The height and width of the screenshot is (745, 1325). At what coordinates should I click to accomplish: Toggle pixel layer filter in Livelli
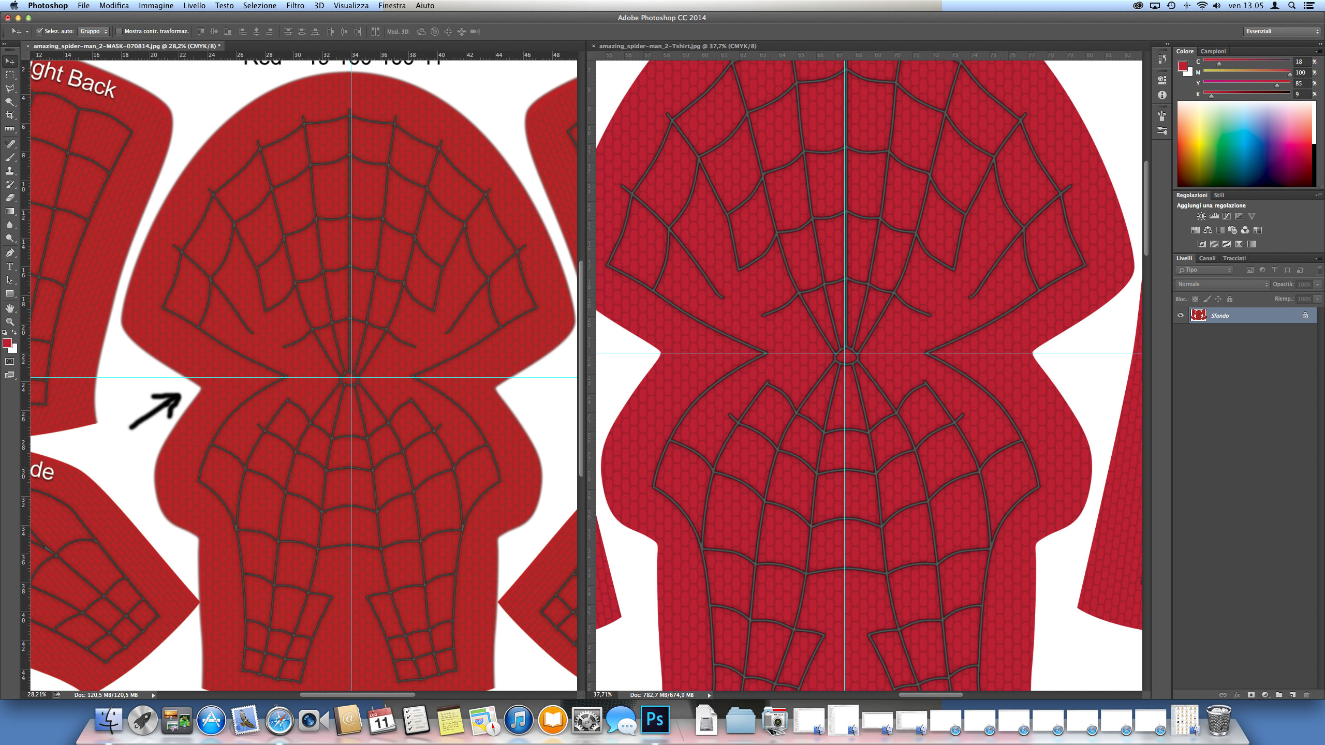pyautogui.click(x=1250, y=270)
